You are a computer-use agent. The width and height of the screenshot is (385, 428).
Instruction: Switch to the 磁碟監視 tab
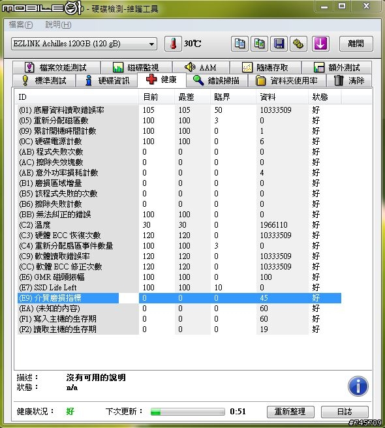pos(136,67)
